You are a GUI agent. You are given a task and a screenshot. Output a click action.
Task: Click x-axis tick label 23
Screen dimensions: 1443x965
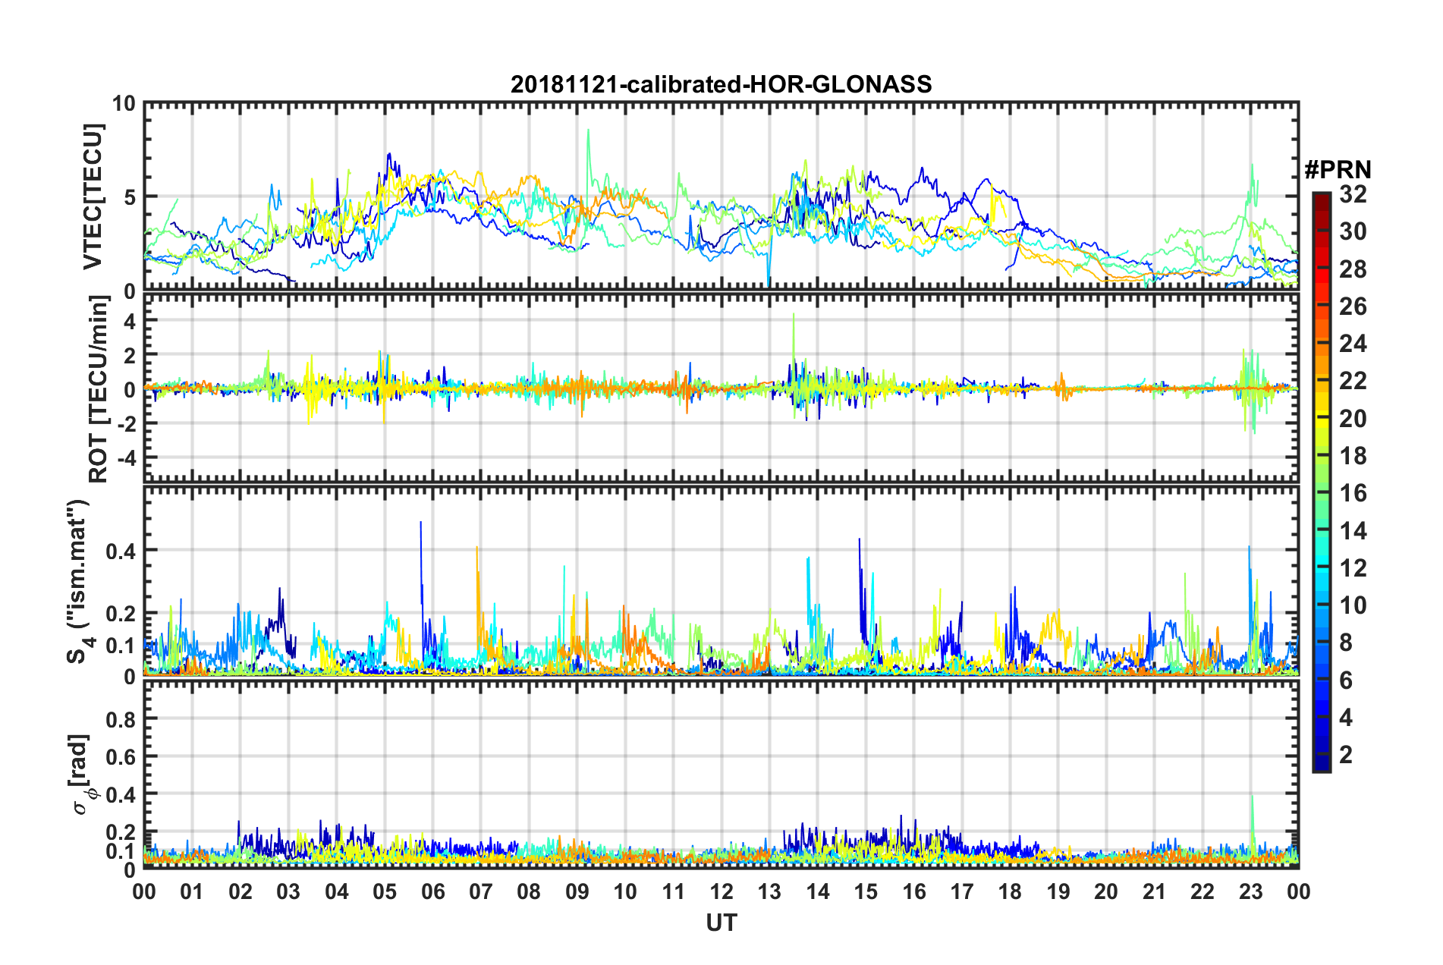point(1250,891)
